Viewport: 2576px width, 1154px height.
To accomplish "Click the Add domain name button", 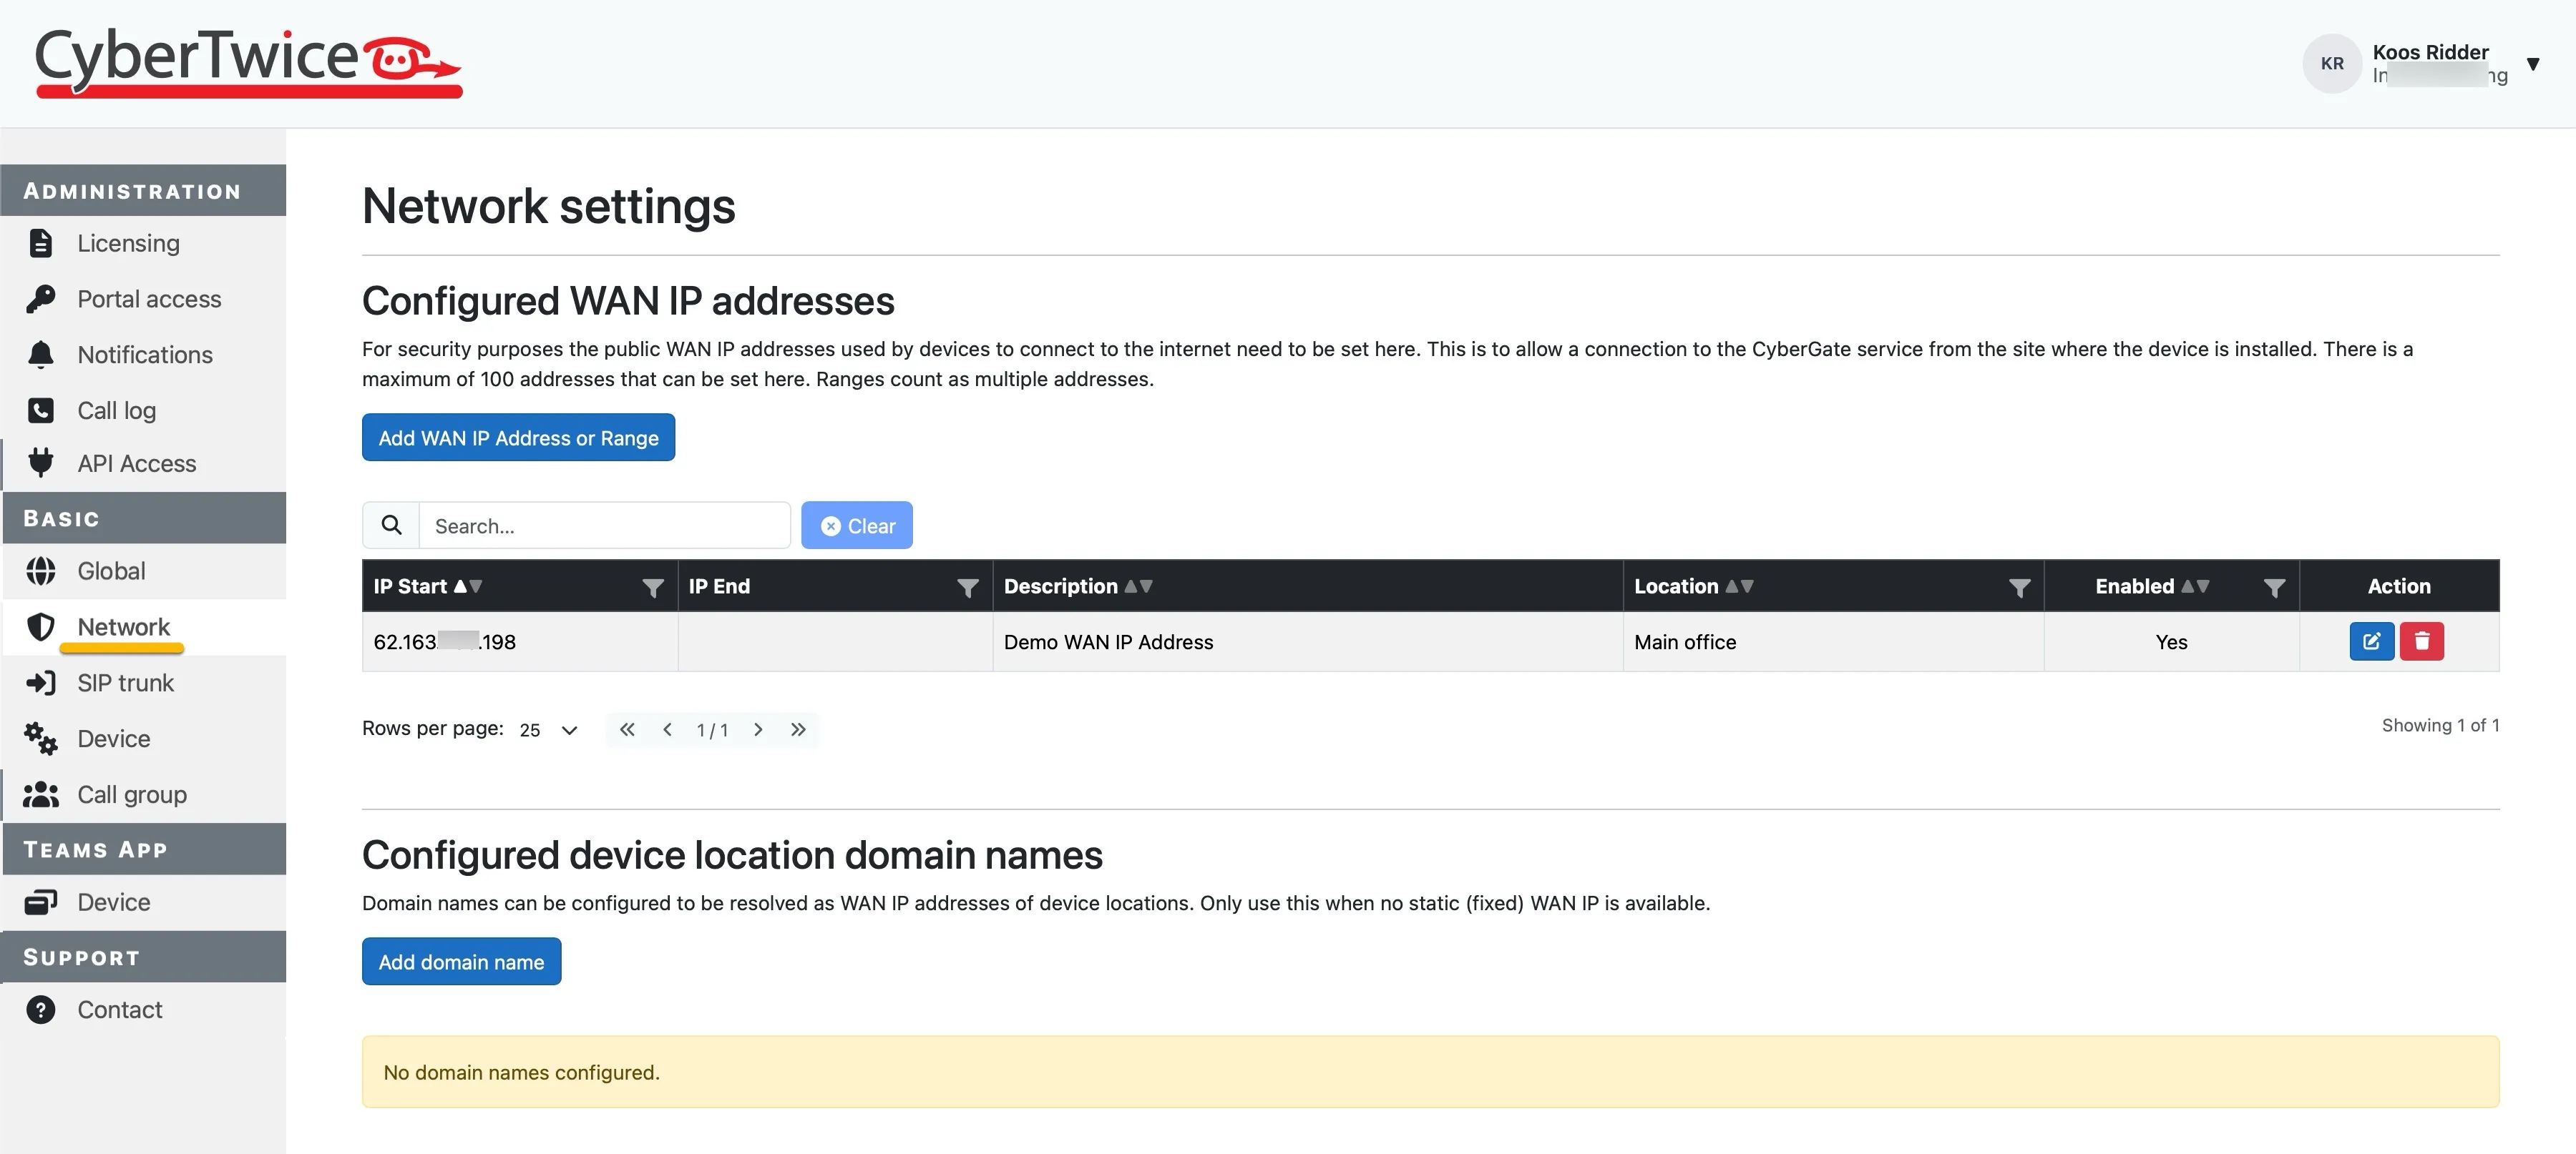I will pyautogui.click(x=461, y=961).
